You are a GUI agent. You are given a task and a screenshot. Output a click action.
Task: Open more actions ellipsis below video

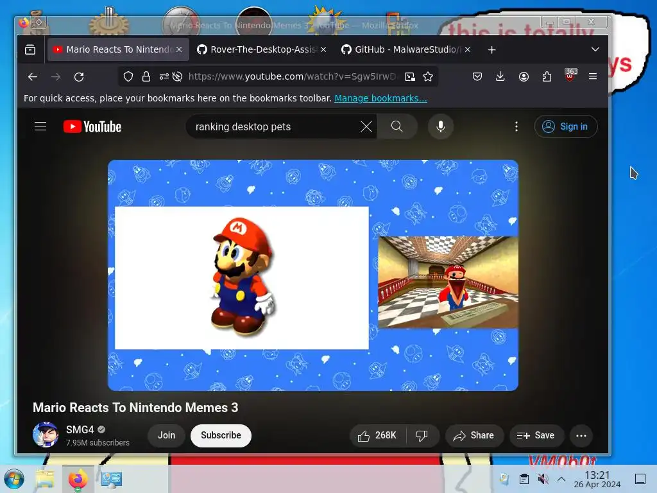(581, 436)
